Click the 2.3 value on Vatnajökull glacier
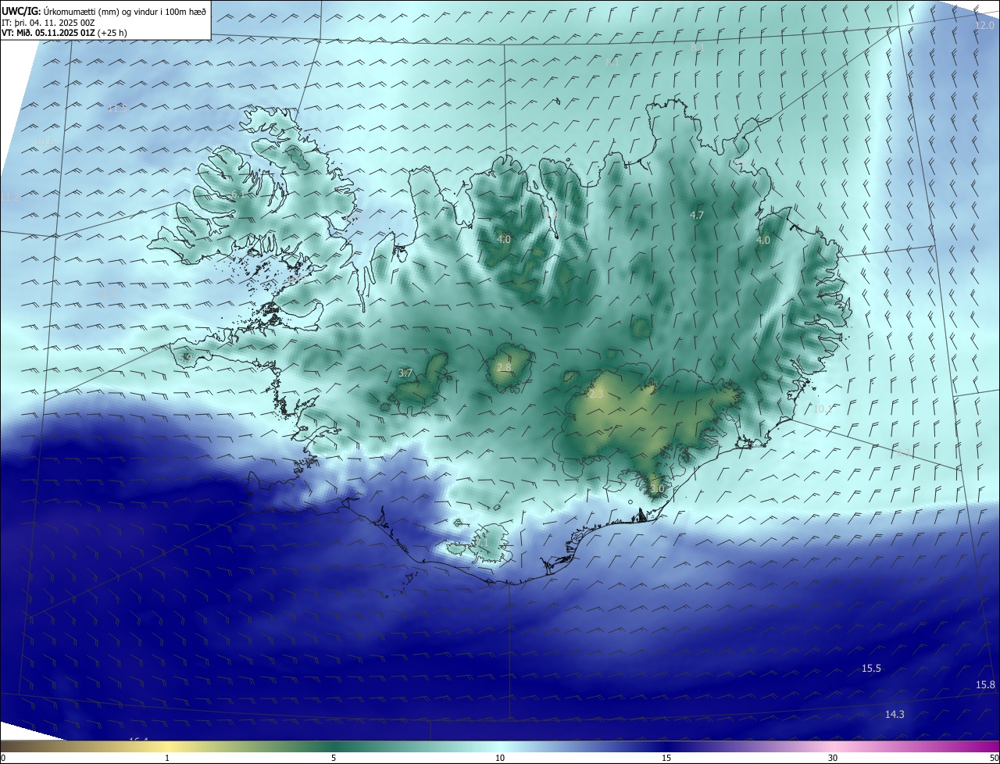Screen dimensions: 1000x764 coord(596,394)
